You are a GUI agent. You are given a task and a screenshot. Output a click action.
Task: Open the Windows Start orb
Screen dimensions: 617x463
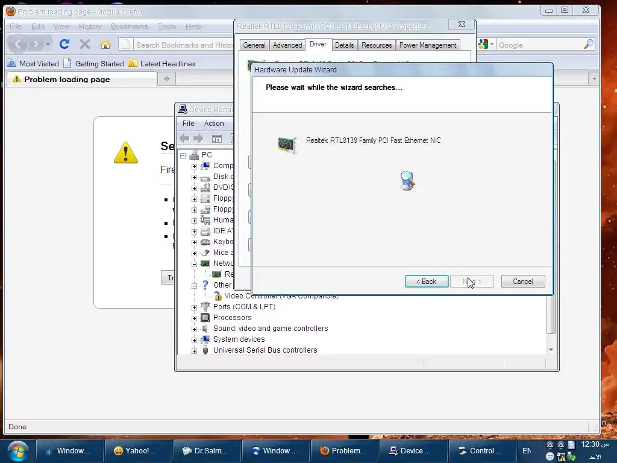[x=17, y=451]
